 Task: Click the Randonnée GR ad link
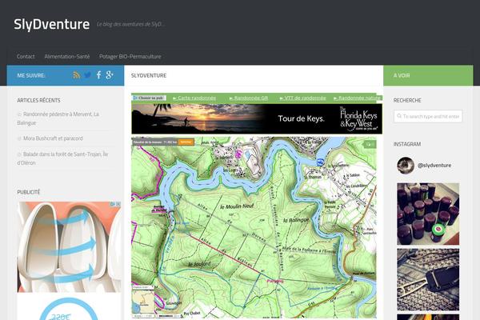(x=249, y=98)
